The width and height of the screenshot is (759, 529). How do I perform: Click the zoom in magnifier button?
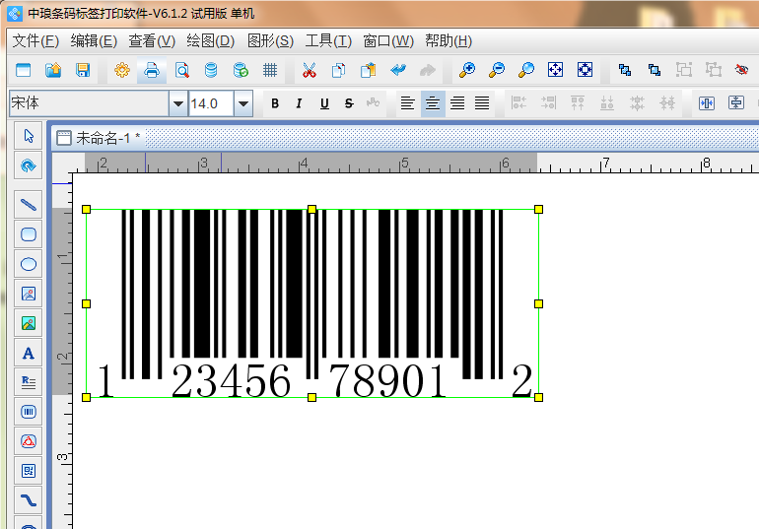click(x=467, y=70)
